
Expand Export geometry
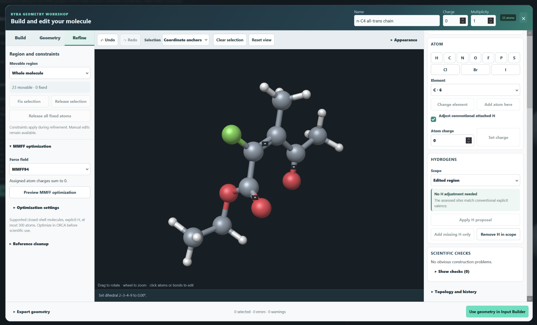(x=32, y=312)
